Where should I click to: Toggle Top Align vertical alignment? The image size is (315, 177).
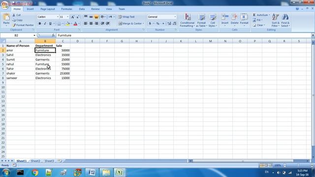click(86, 17)
